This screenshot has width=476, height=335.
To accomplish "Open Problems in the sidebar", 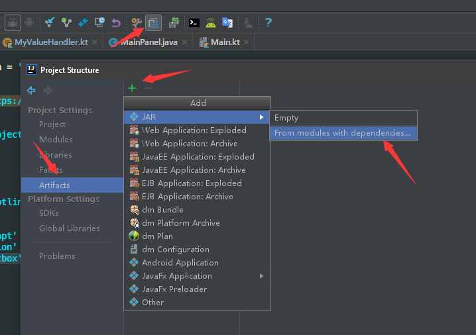I will click(57, 256).
